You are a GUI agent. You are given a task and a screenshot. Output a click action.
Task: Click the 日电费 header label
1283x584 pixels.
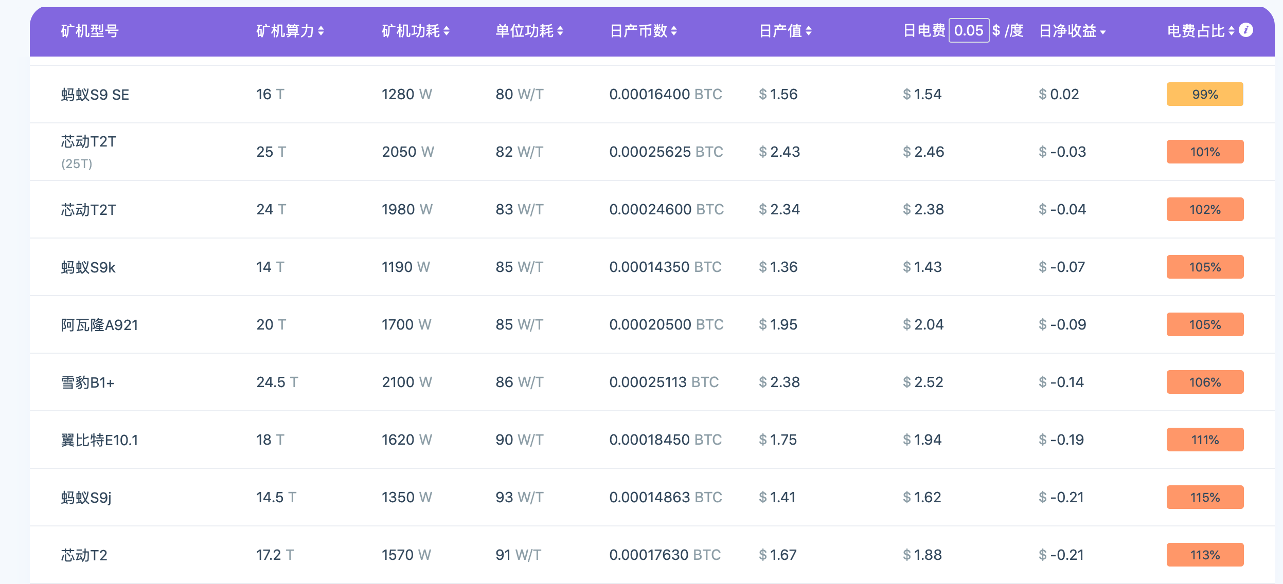pos(924,31)
